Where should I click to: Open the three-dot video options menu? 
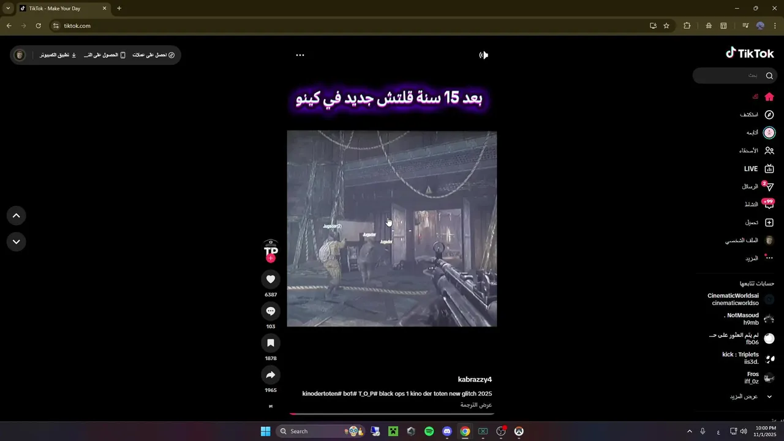pyautogui.click(x=300, y=55)
